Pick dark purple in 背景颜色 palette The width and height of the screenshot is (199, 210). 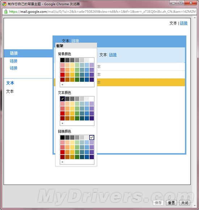92,79
